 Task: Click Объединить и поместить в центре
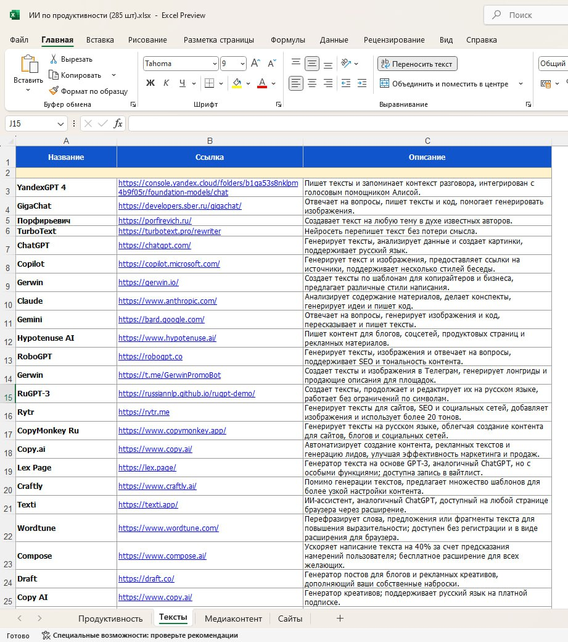[444, 83]
